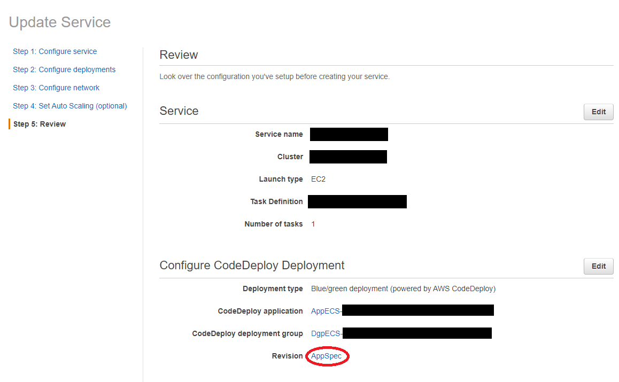Open the DgpECS deployment group link
This screenshot has height=382, width=619.
click(326, 333)
